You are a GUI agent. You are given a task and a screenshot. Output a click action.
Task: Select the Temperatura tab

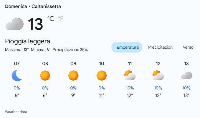click(127, 47)
